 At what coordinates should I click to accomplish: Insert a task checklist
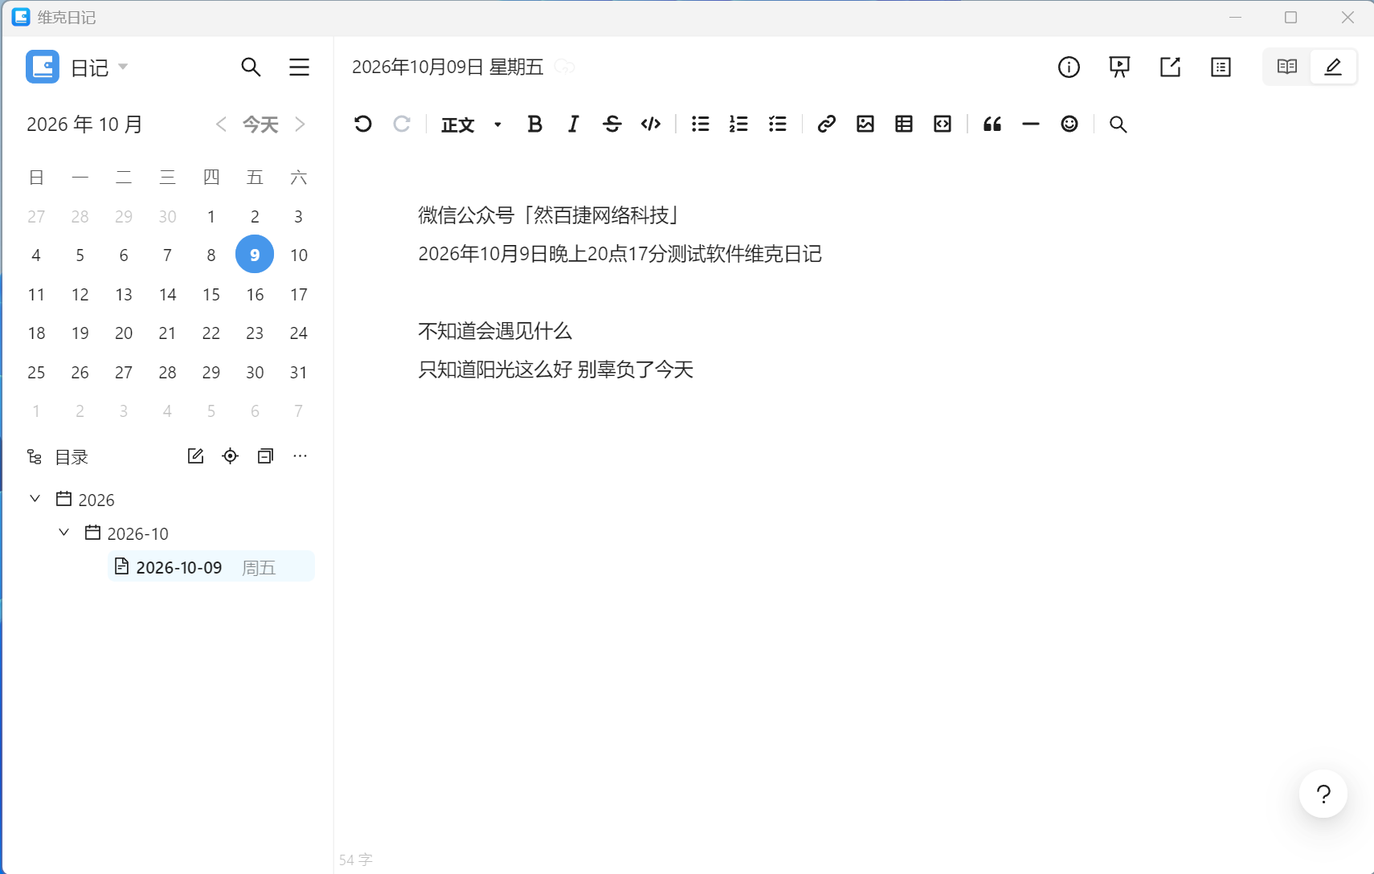click(x=777, y=124)
